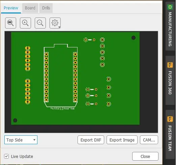The width and height of the screenshot is (176, 165).
Task: Click the Export Image button
Action: [x=122, y=140]
